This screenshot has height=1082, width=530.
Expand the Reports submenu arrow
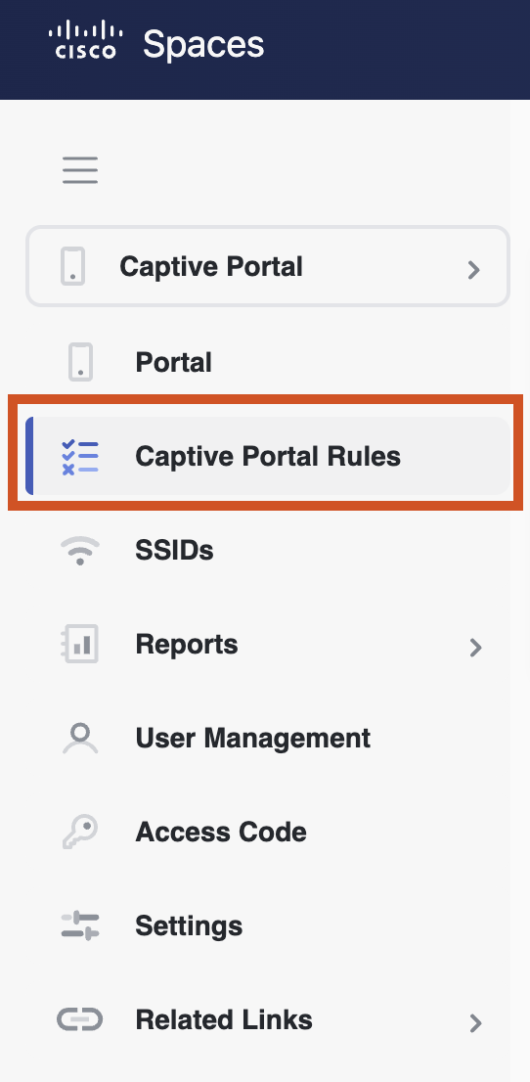click(x=475, y=648)
